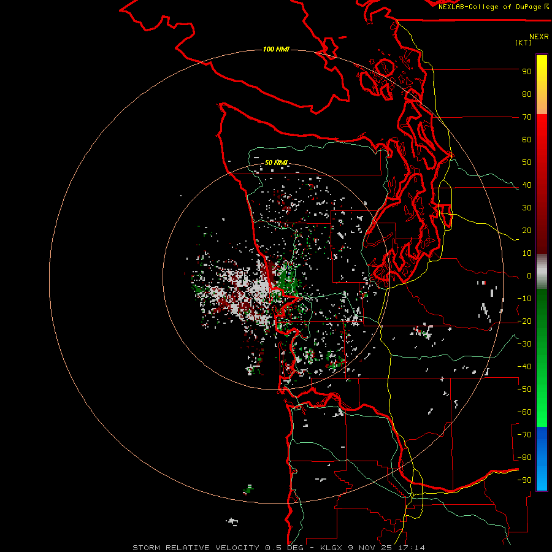Click the -10 value on the scale
Image resolution: width=552 pixels, height=552 pixels.
click(x=524, y=299)
